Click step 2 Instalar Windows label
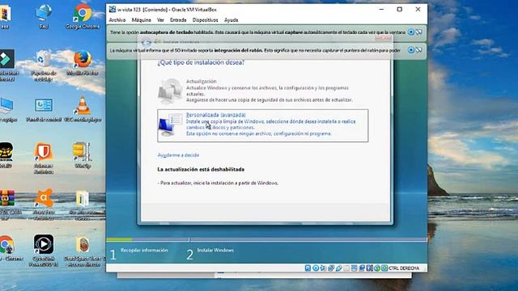518x291 pixels. tap(215, 251)
